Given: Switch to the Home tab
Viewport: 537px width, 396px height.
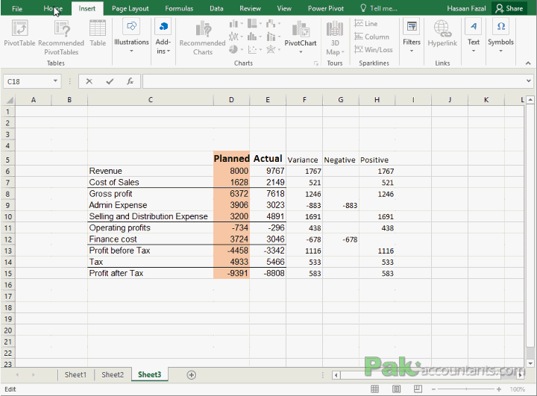Looking at the screenshot, I should coord(53,8).
